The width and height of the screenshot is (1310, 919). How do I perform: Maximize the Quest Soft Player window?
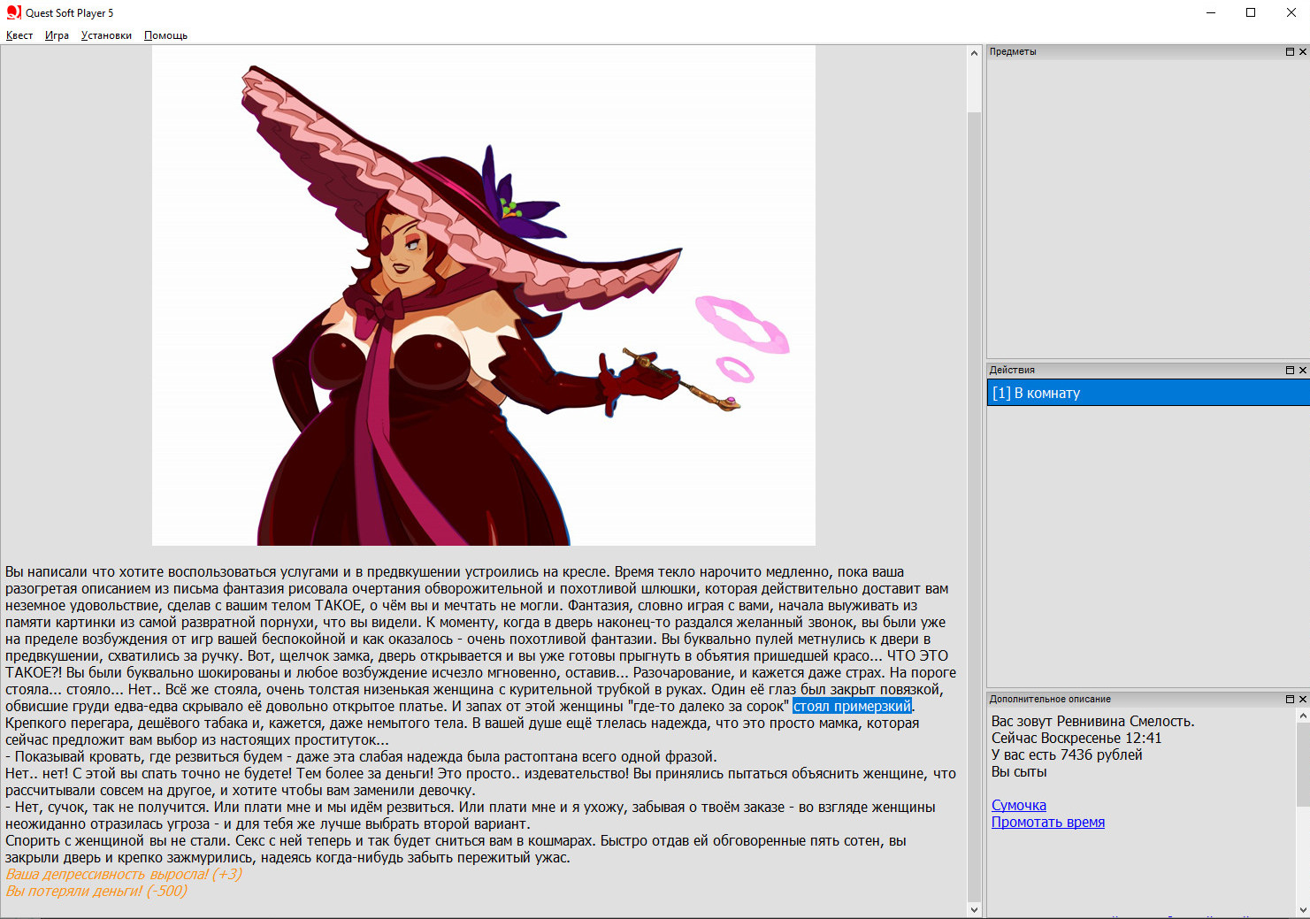(1251, 12)
